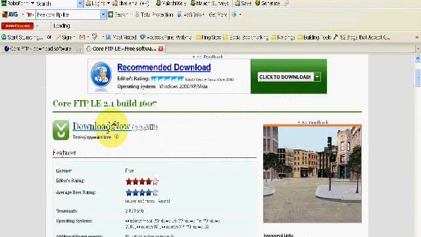Click the AVG search box
Viewport: 421px width, 237px height.
coord(68,14)
